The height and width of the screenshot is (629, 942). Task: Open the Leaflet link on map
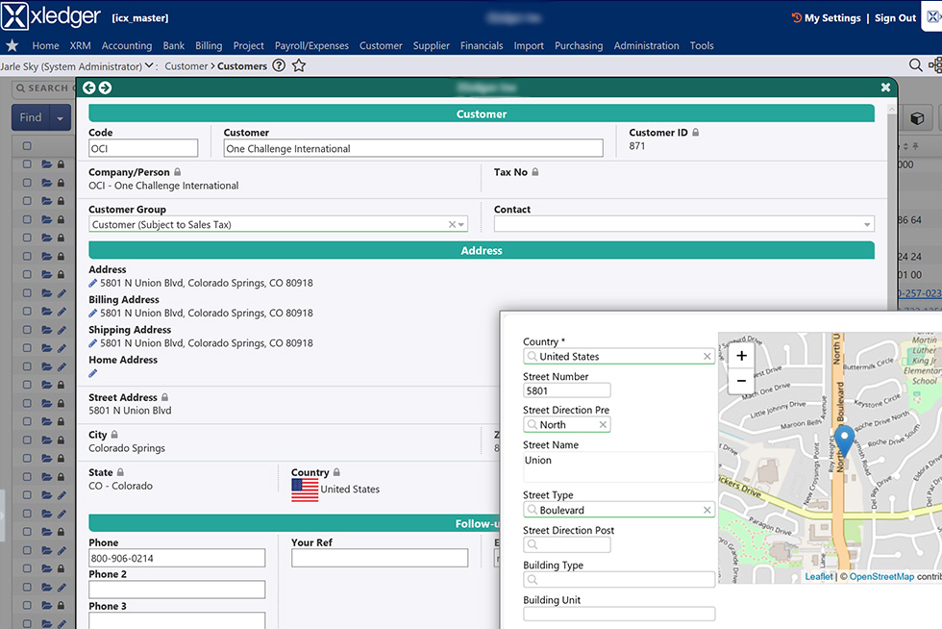coord(819,577)
